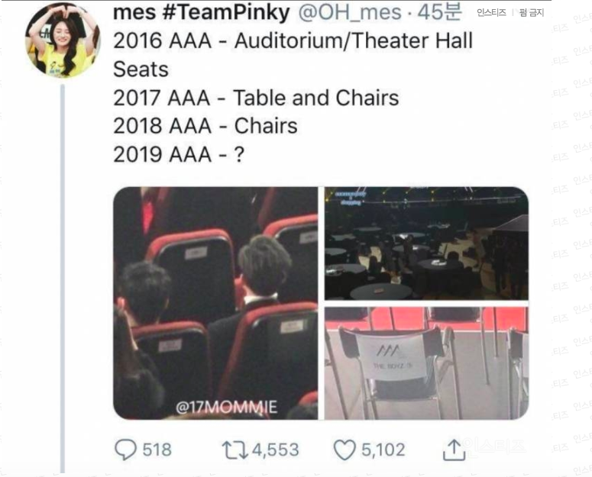Click the vertical thread line below avatar
The image size is (592, 477).
63,279
